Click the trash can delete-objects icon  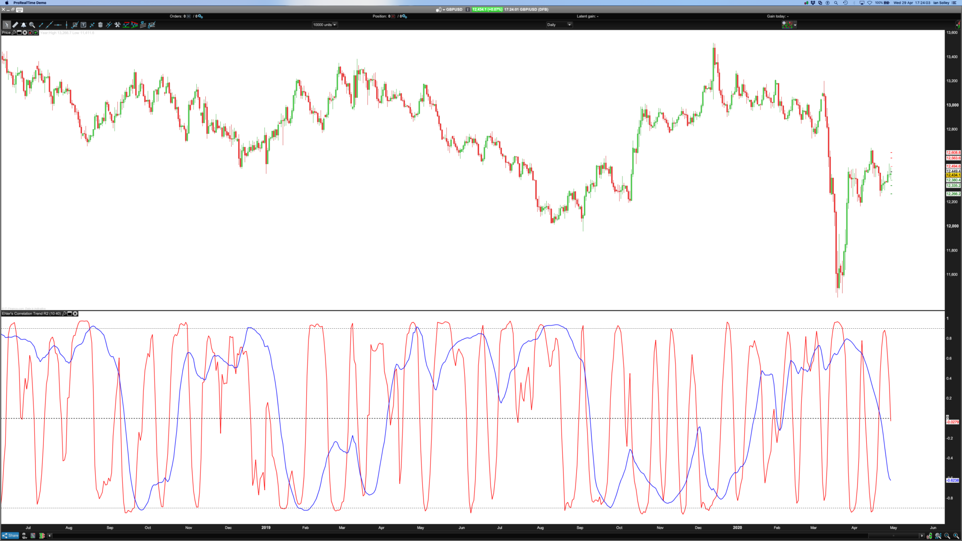100,25
